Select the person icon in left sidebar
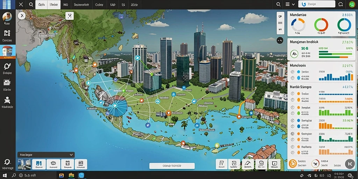 7,100
